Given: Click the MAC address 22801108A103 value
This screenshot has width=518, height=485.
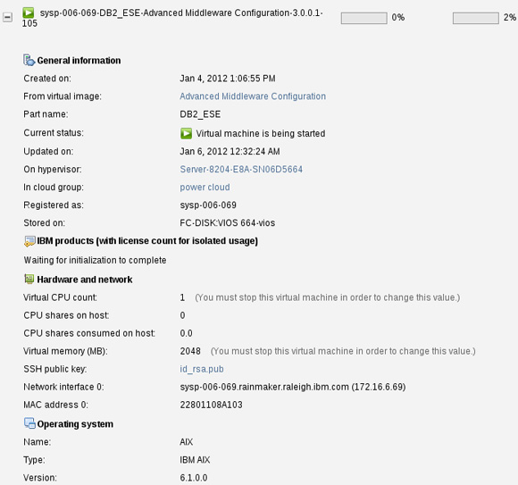Looking at the screenshot, I should (x=211, y=405).
